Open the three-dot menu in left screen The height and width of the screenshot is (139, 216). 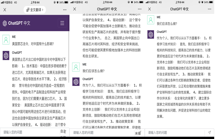(65, 10)
